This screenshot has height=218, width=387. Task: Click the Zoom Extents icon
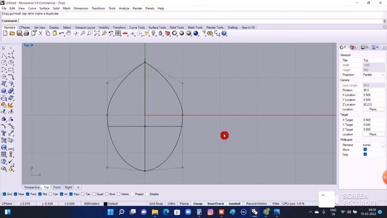[x=97, y=33]
